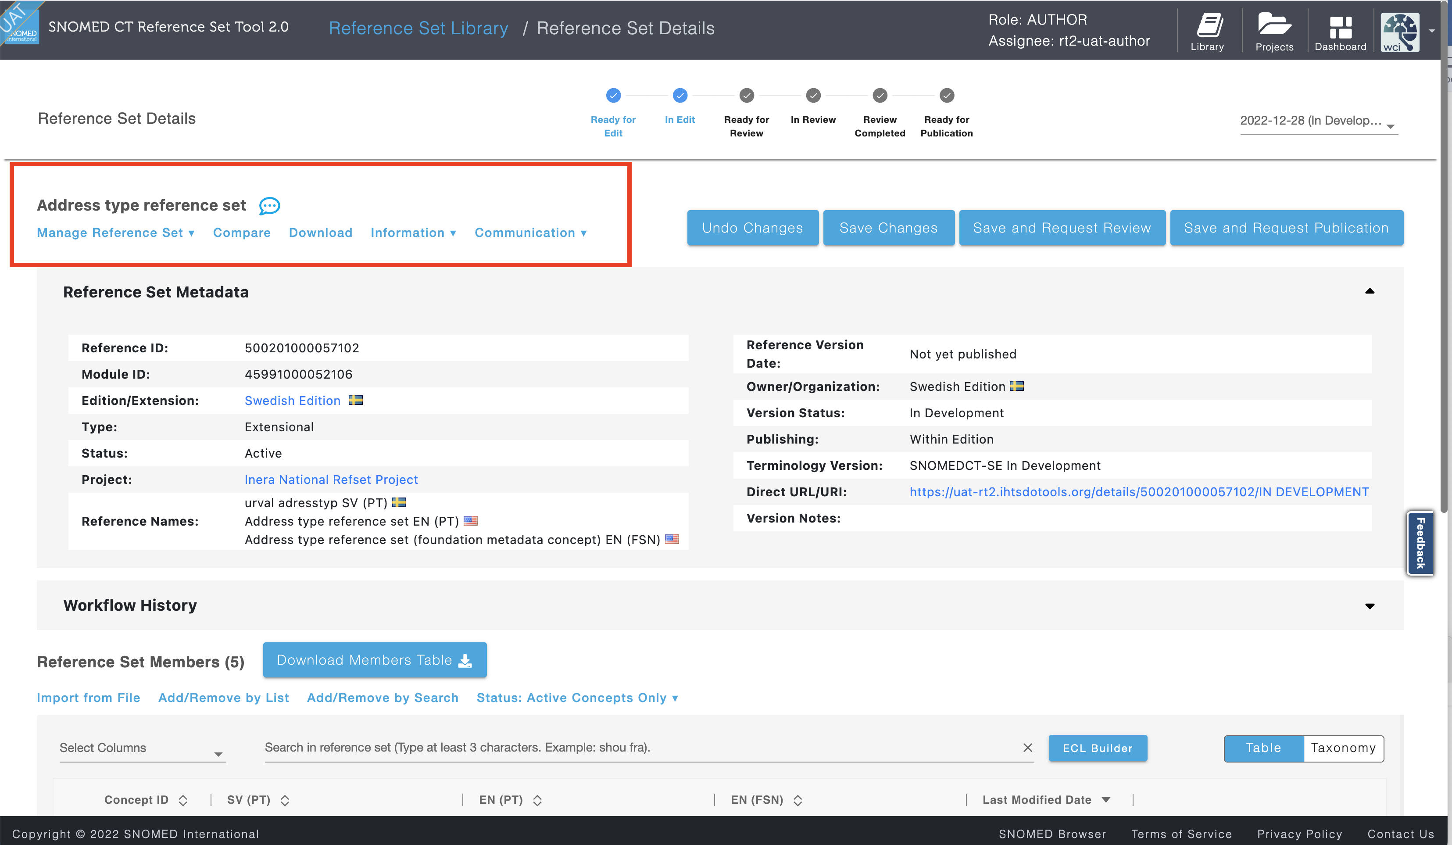Click Module ID value 45991000052106
The width and height of the screenshot is (1452, 845).
(298, 374)
